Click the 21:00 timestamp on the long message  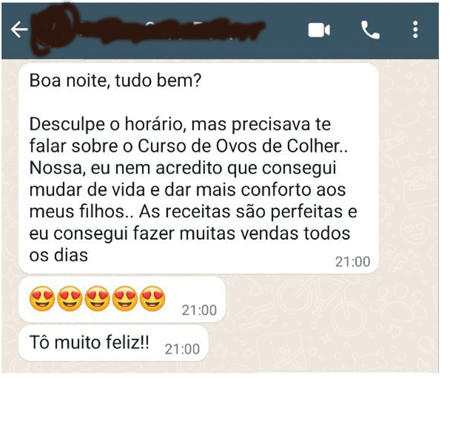pyautogui.click(x=353, y=262)
